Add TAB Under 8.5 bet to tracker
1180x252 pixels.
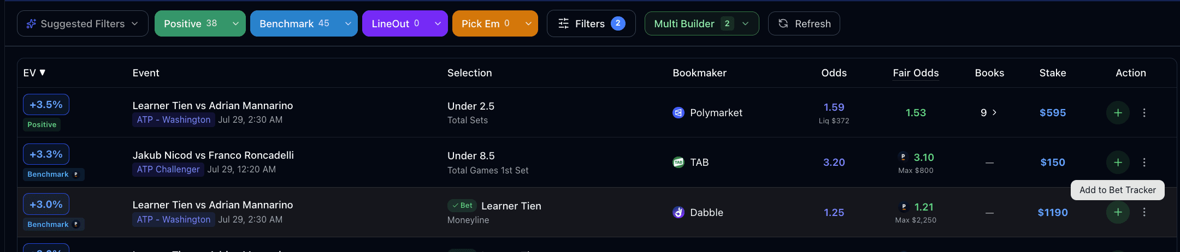(x=1118, y=163)
